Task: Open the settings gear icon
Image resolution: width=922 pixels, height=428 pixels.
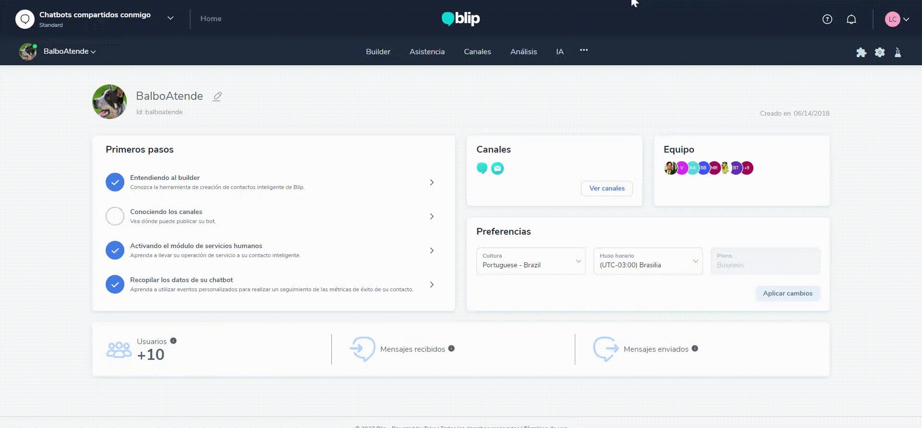Action: 880,52
